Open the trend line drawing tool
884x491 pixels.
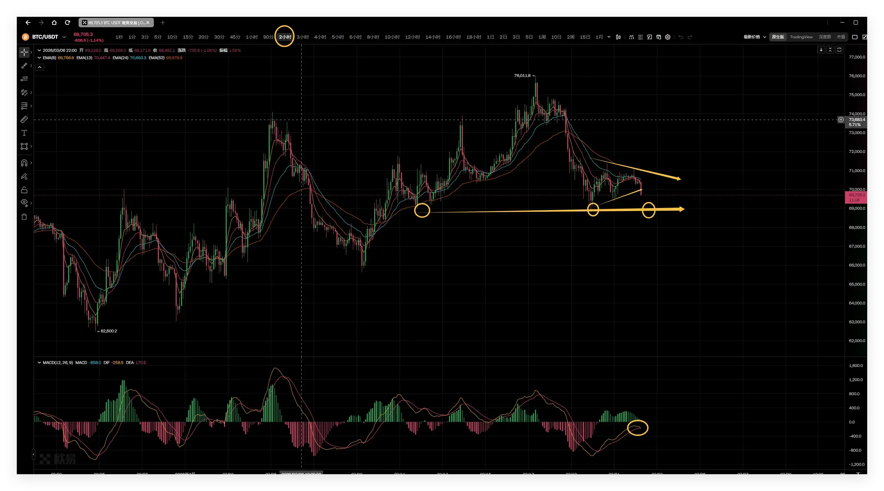coord(24,65)
